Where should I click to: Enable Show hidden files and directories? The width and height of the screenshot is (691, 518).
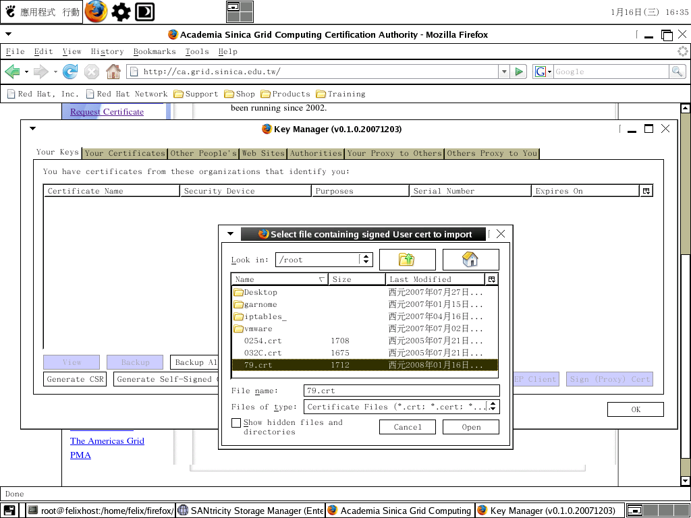point(236,423)
